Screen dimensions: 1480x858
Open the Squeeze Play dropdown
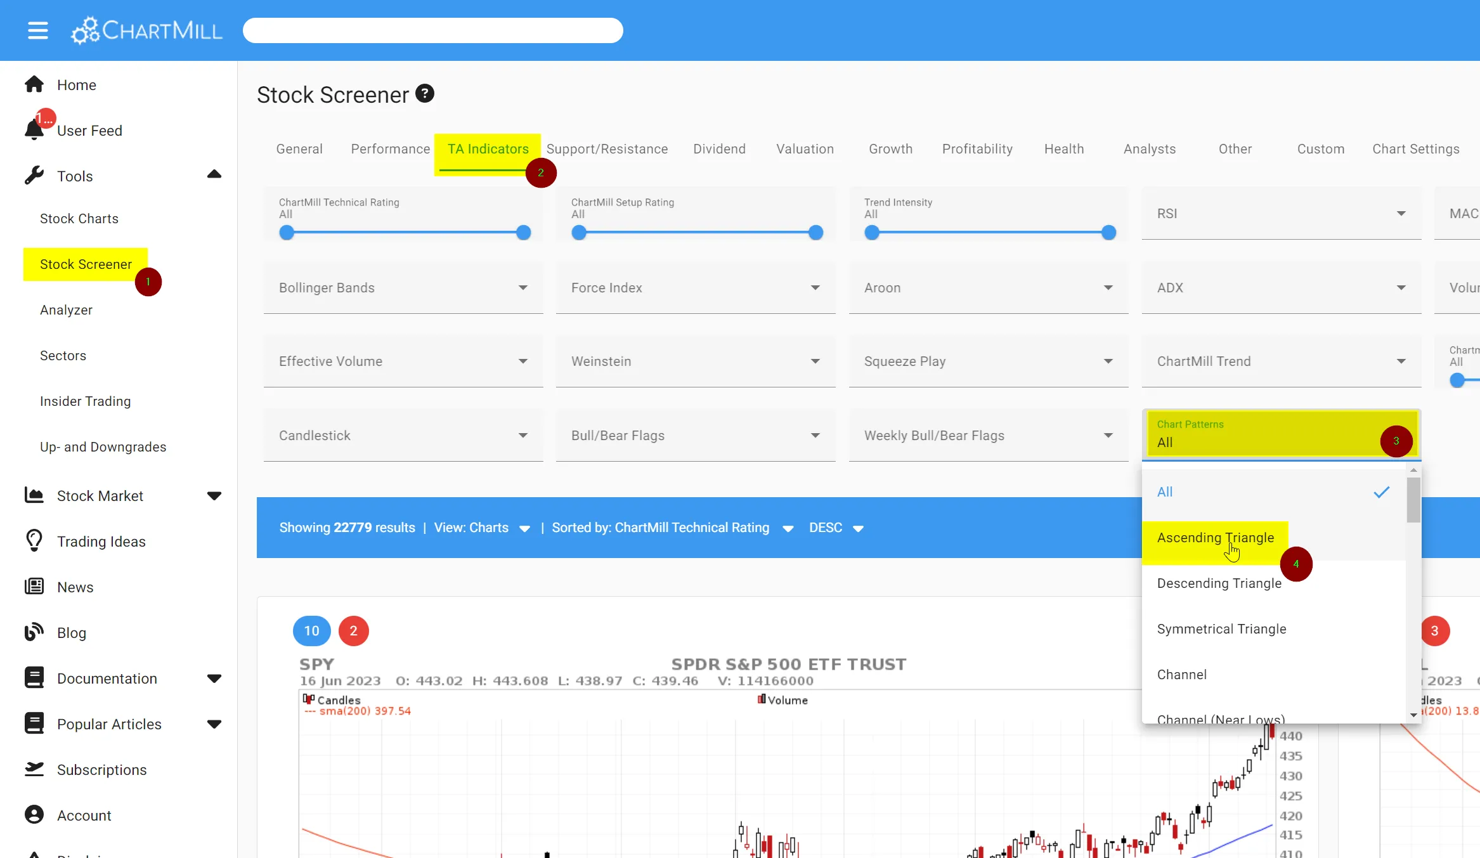(989, 361)
